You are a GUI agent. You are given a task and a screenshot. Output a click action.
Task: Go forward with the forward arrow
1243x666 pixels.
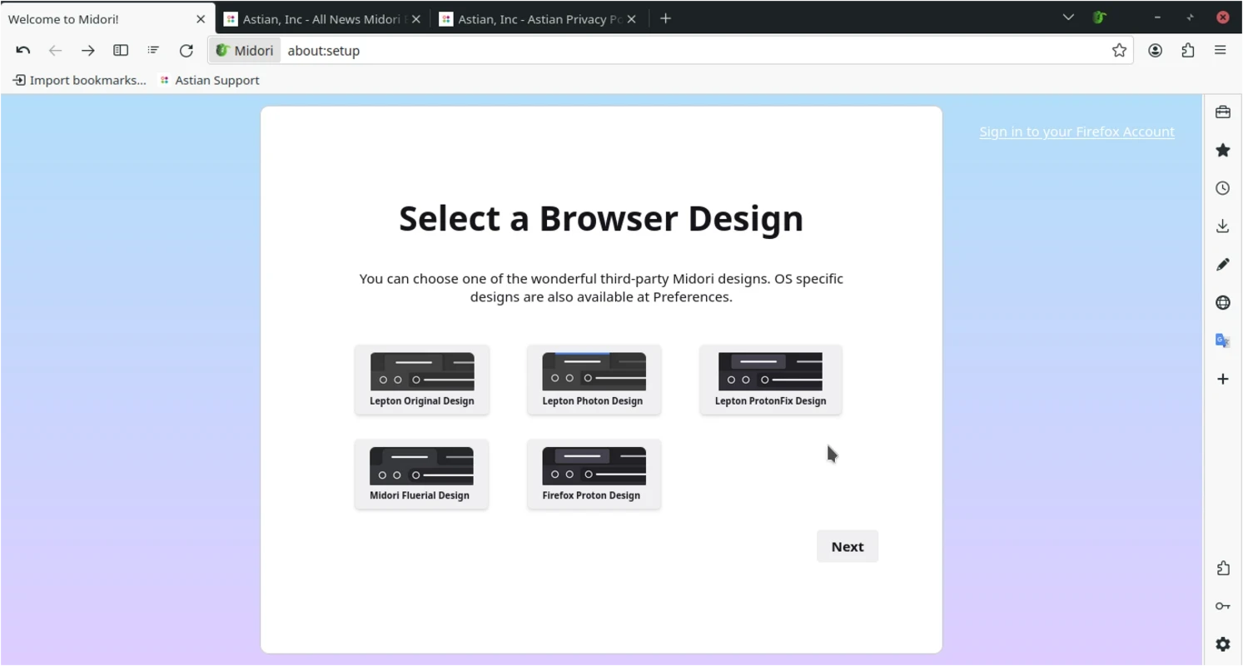click(x=88, y=51)
